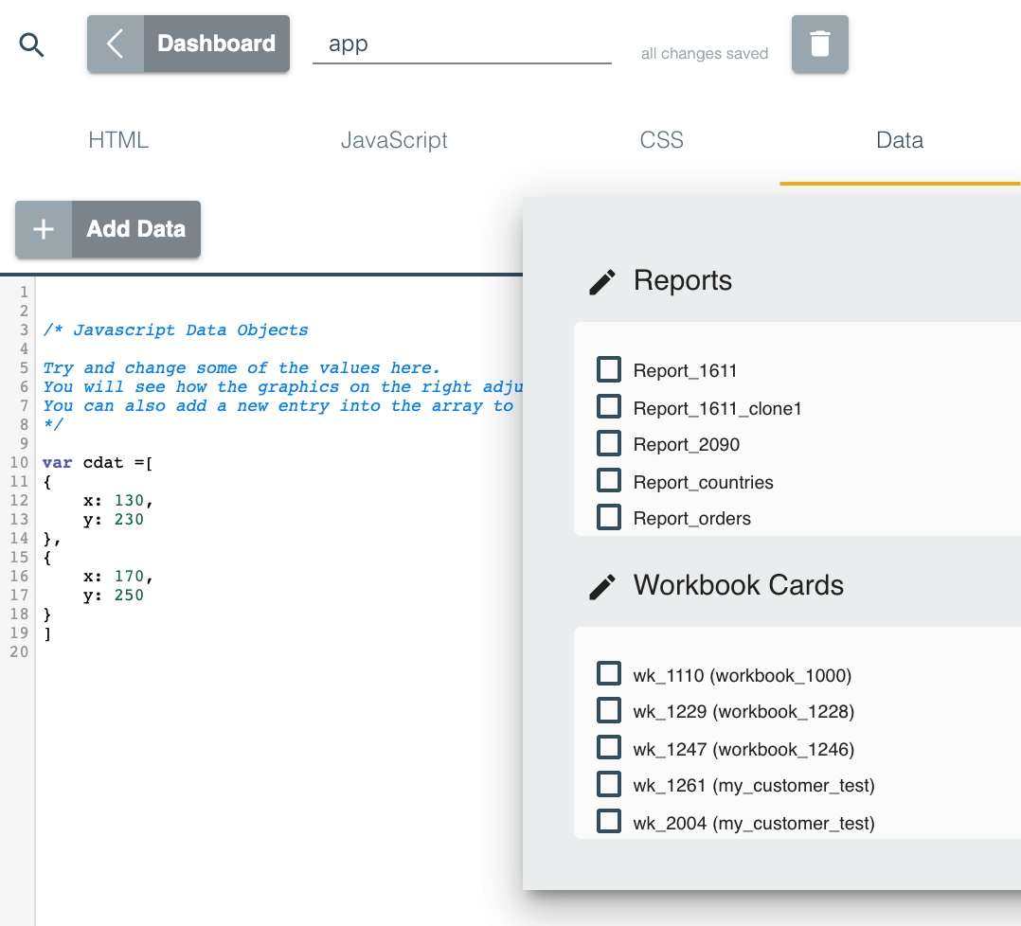1021x926 pixels.
Task: Enable the Report_countries checkbox
Action: pos(609,481)
